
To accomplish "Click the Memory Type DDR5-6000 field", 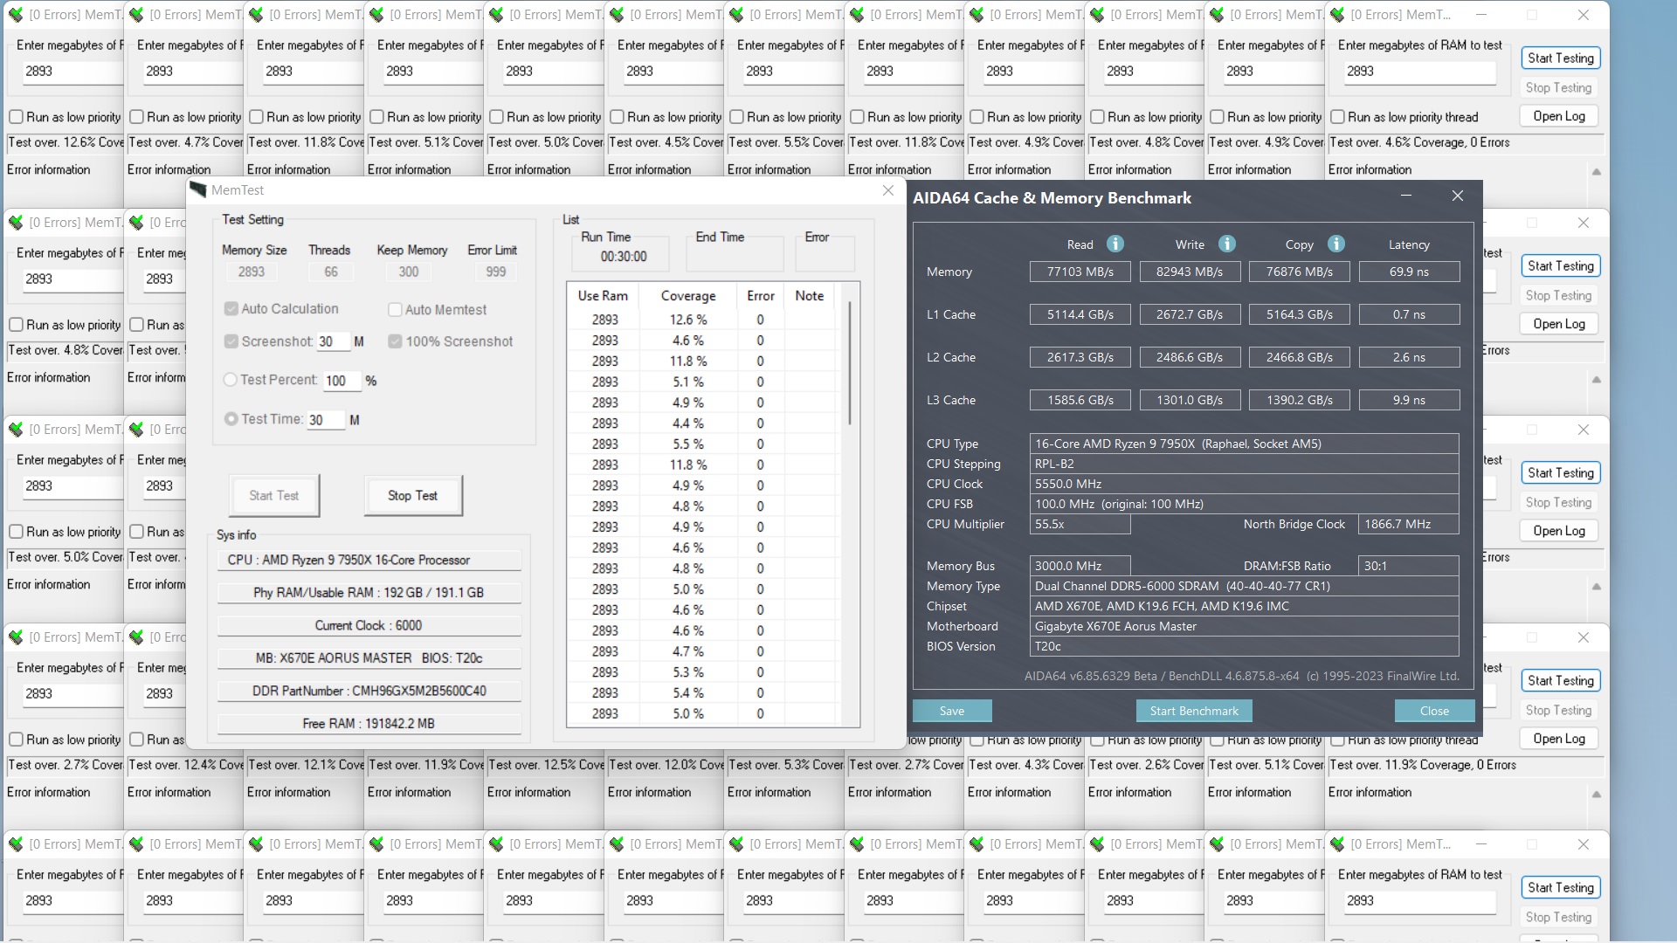I will point(1244,586).
